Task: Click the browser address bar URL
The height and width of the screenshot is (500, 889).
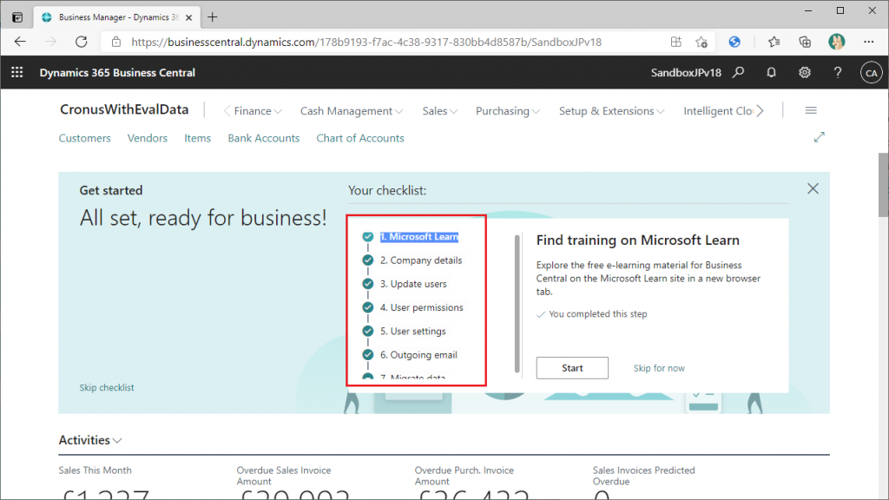Action: (x=366, y=42)
